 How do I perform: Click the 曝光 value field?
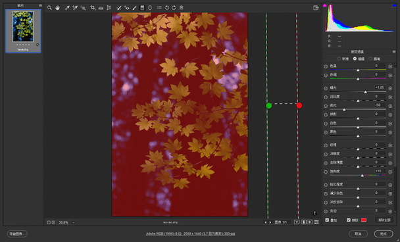[380, 87]
